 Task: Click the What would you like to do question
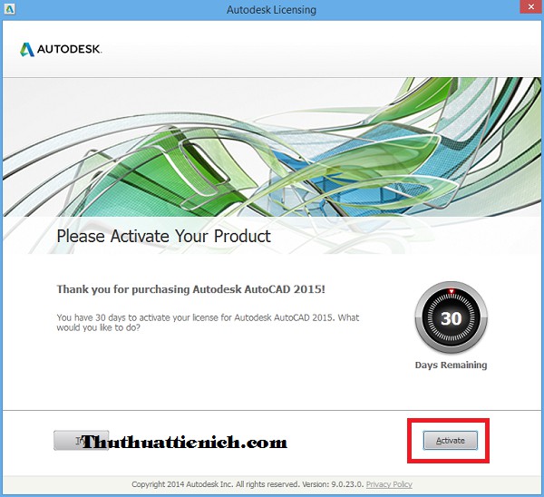click(100, 329)
